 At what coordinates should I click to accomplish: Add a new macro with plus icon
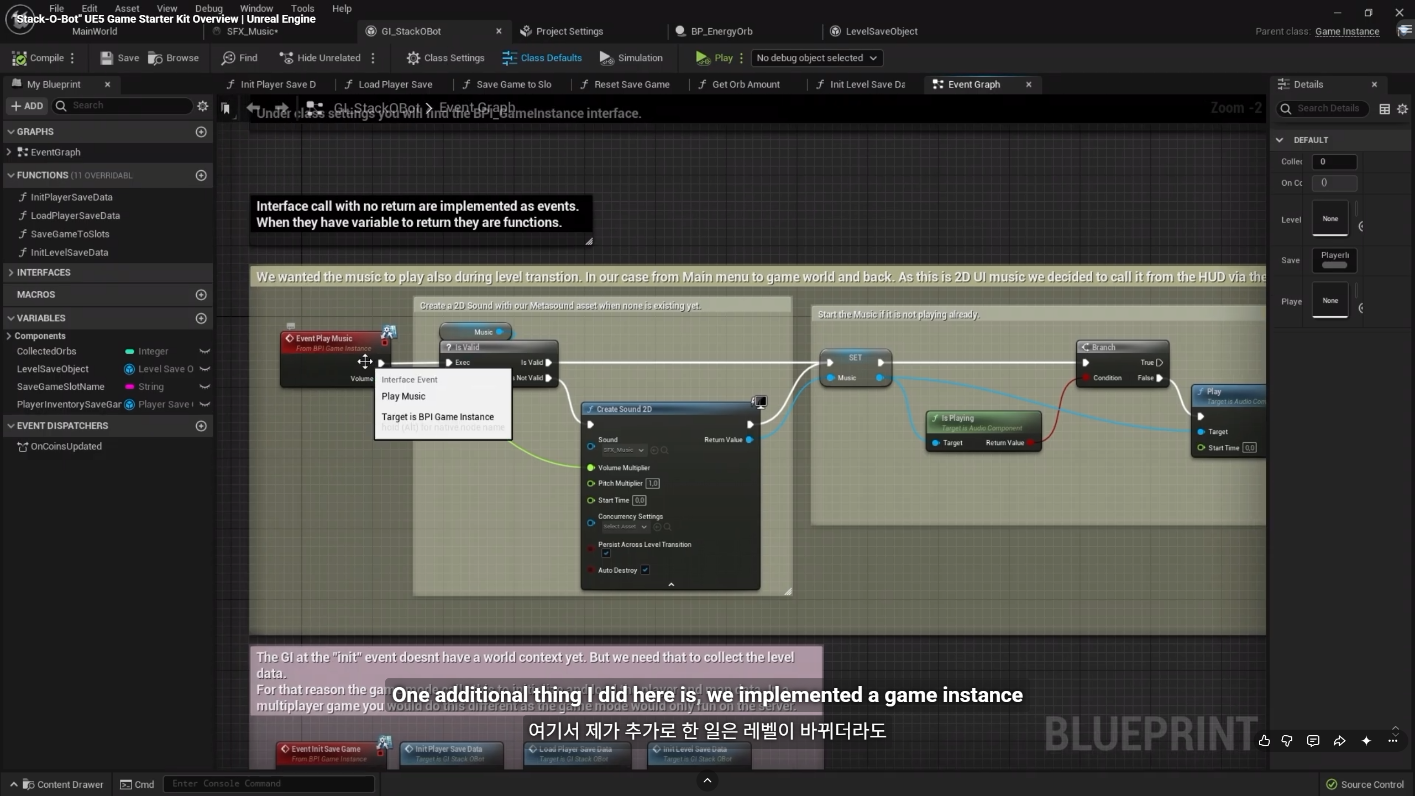(x=201, y=295)
